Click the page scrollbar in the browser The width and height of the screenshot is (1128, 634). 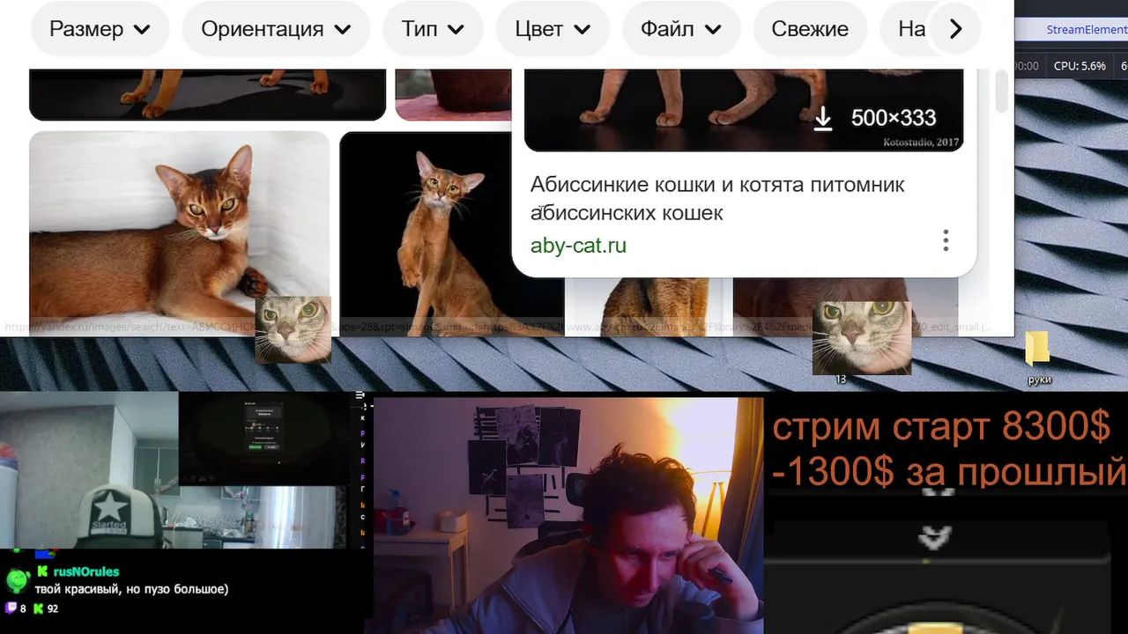(1001, 92)
